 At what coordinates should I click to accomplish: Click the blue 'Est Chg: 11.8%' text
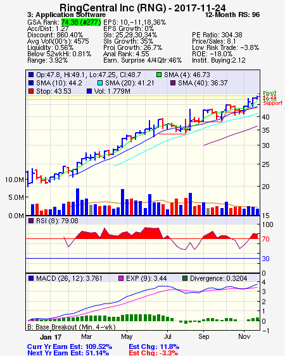point(154,347)
